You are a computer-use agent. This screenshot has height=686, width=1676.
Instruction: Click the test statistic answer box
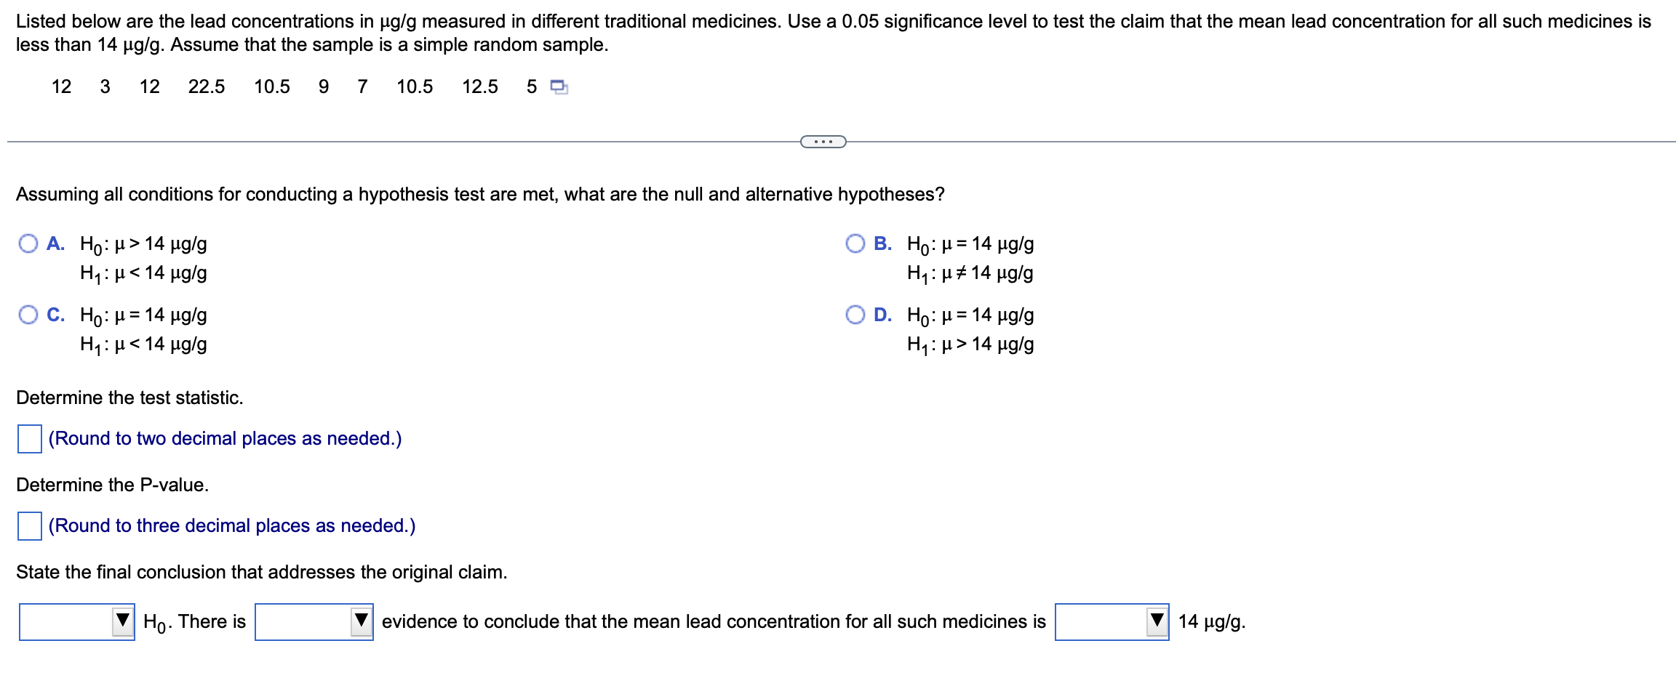(x=28, y=439)
